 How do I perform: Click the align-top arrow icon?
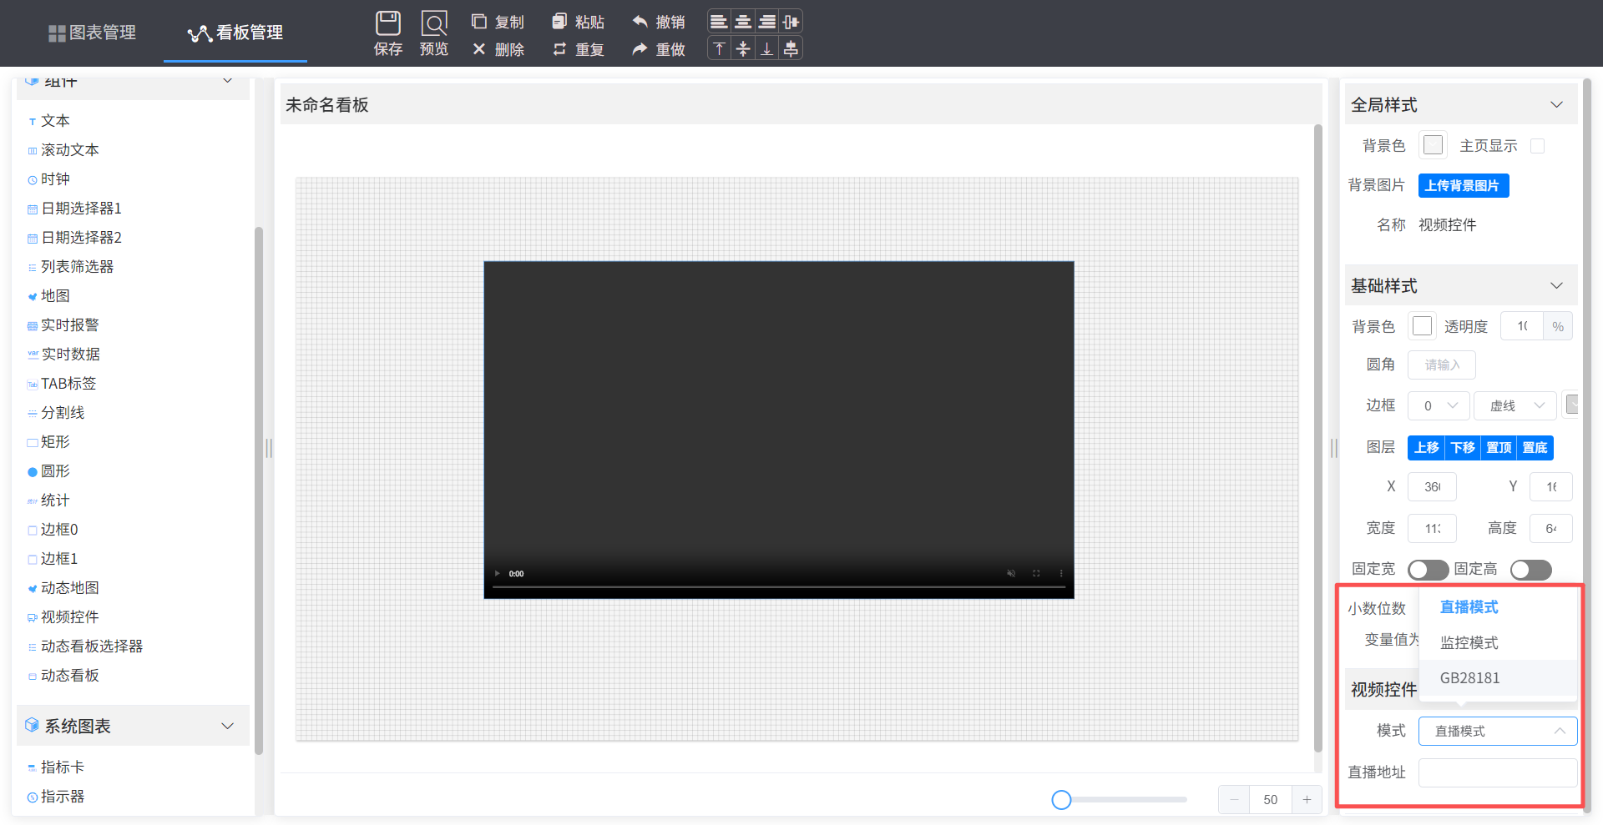click(719, 49)
